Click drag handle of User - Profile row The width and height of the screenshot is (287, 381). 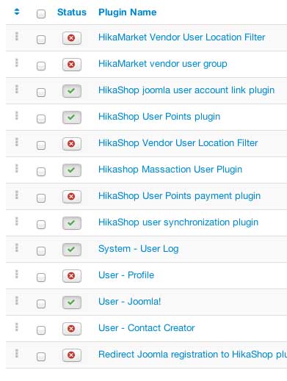pos(17,274)
